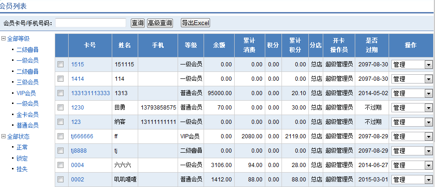Focus the card number/phone search field
This screenshot has width=435, height=187.
pos(90,23)
